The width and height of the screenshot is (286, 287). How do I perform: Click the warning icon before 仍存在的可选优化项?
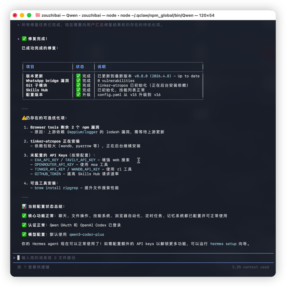(x=24, y=118)
